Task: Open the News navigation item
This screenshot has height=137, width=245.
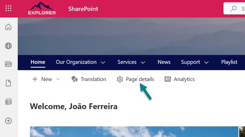Action: (x=164, y=62)
